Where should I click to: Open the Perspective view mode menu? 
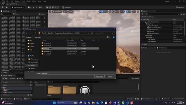point(57,12)
